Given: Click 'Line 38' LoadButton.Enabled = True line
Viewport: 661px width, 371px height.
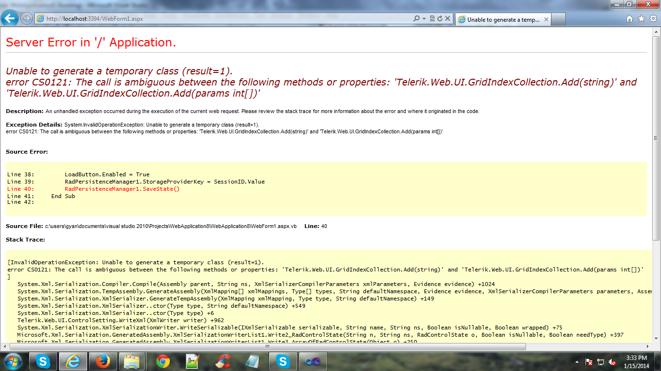Looking at the screenshot, I should pos(78,174).
